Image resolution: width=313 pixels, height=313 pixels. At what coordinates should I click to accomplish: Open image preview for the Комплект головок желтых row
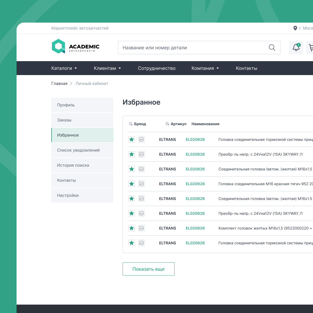(141, 228)
